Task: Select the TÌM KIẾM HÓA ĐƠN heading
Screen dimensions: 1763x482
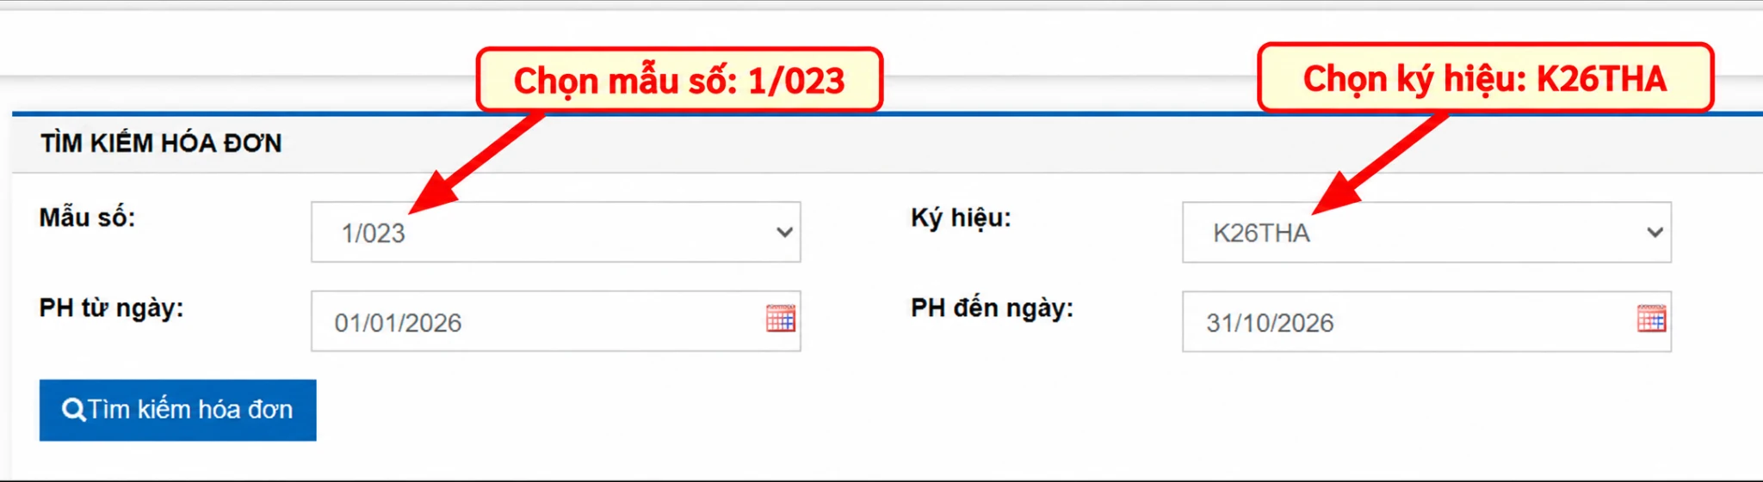Action: 161,143
